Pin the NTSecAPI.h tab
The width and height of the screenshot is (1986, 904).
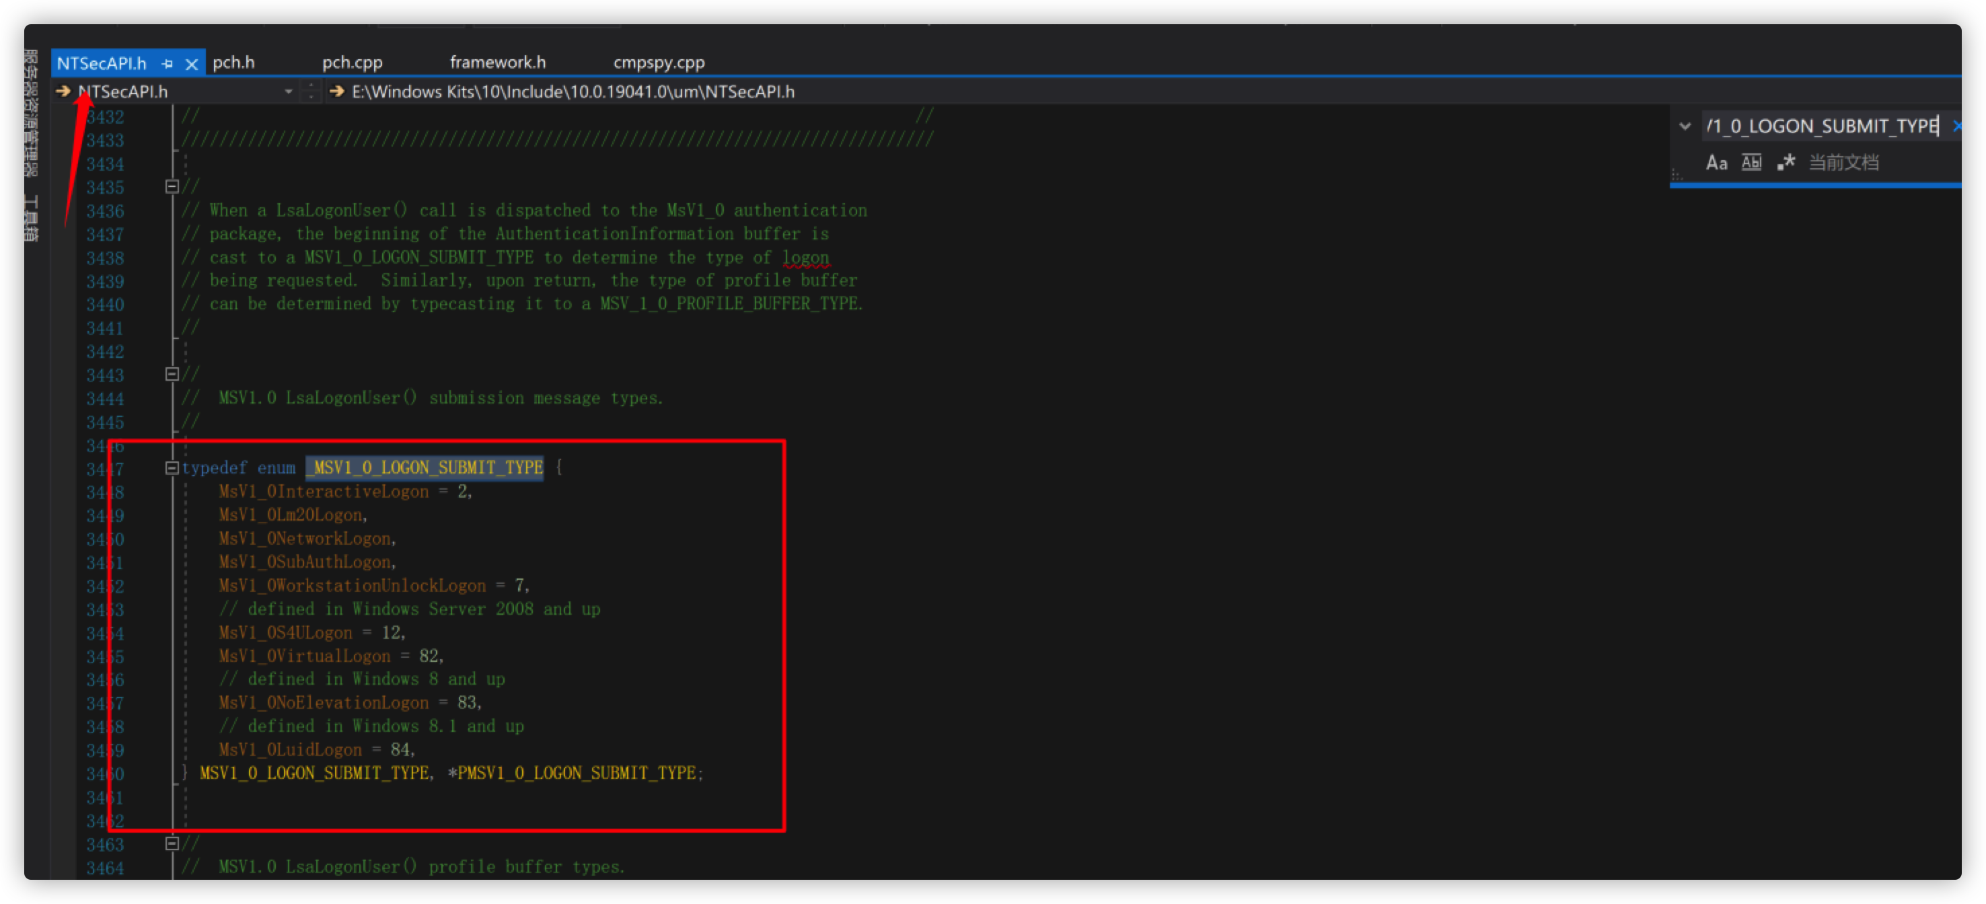coord(168,64)
